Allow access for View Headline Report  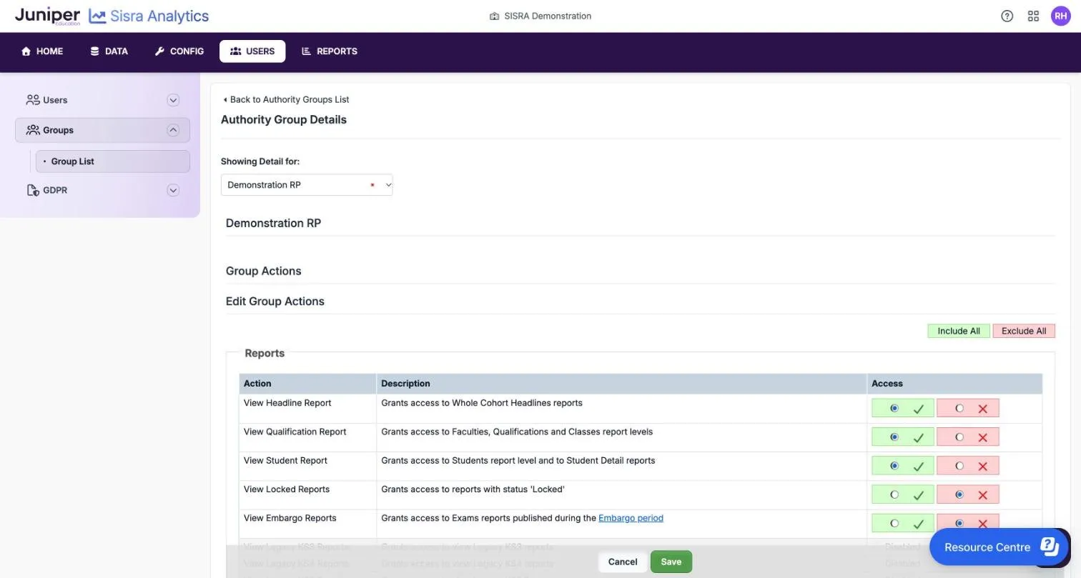coord(894,409)
